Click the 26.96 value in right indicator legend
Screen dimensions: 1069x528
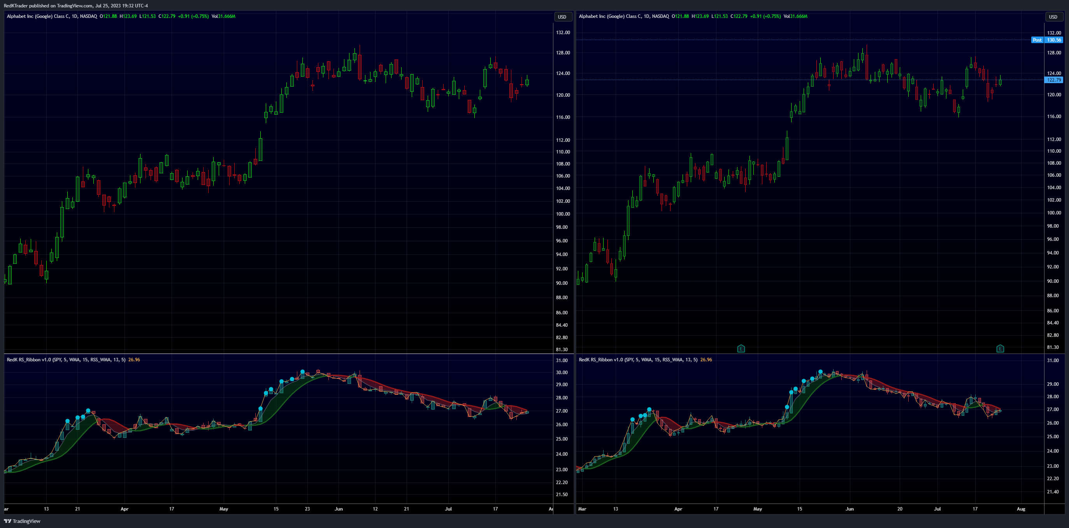click(706, 359)
